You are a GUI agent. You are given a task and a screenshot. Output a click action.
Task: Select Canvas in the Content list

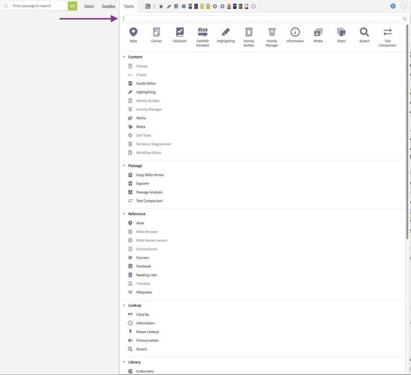(137, 66)
